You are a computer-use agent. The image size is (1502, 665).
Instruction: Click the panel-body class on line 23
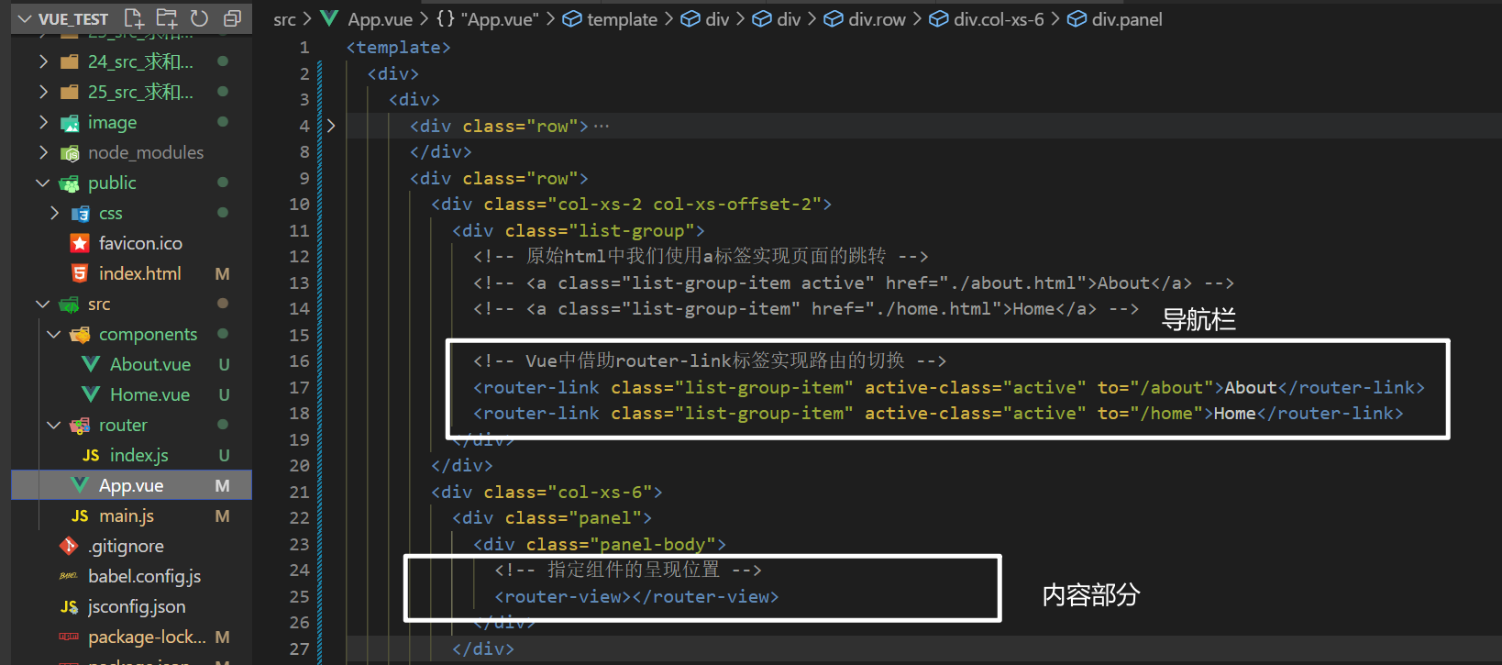pos(653,544)
